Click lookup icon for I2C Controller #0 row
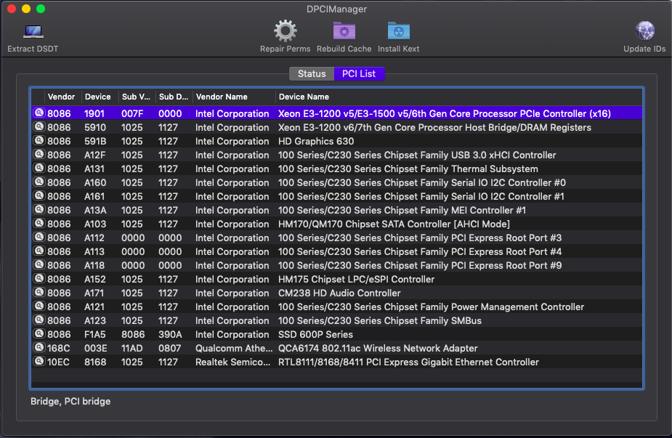The width and height of the screenshot is (672, 438). click(x=39, y=182)
